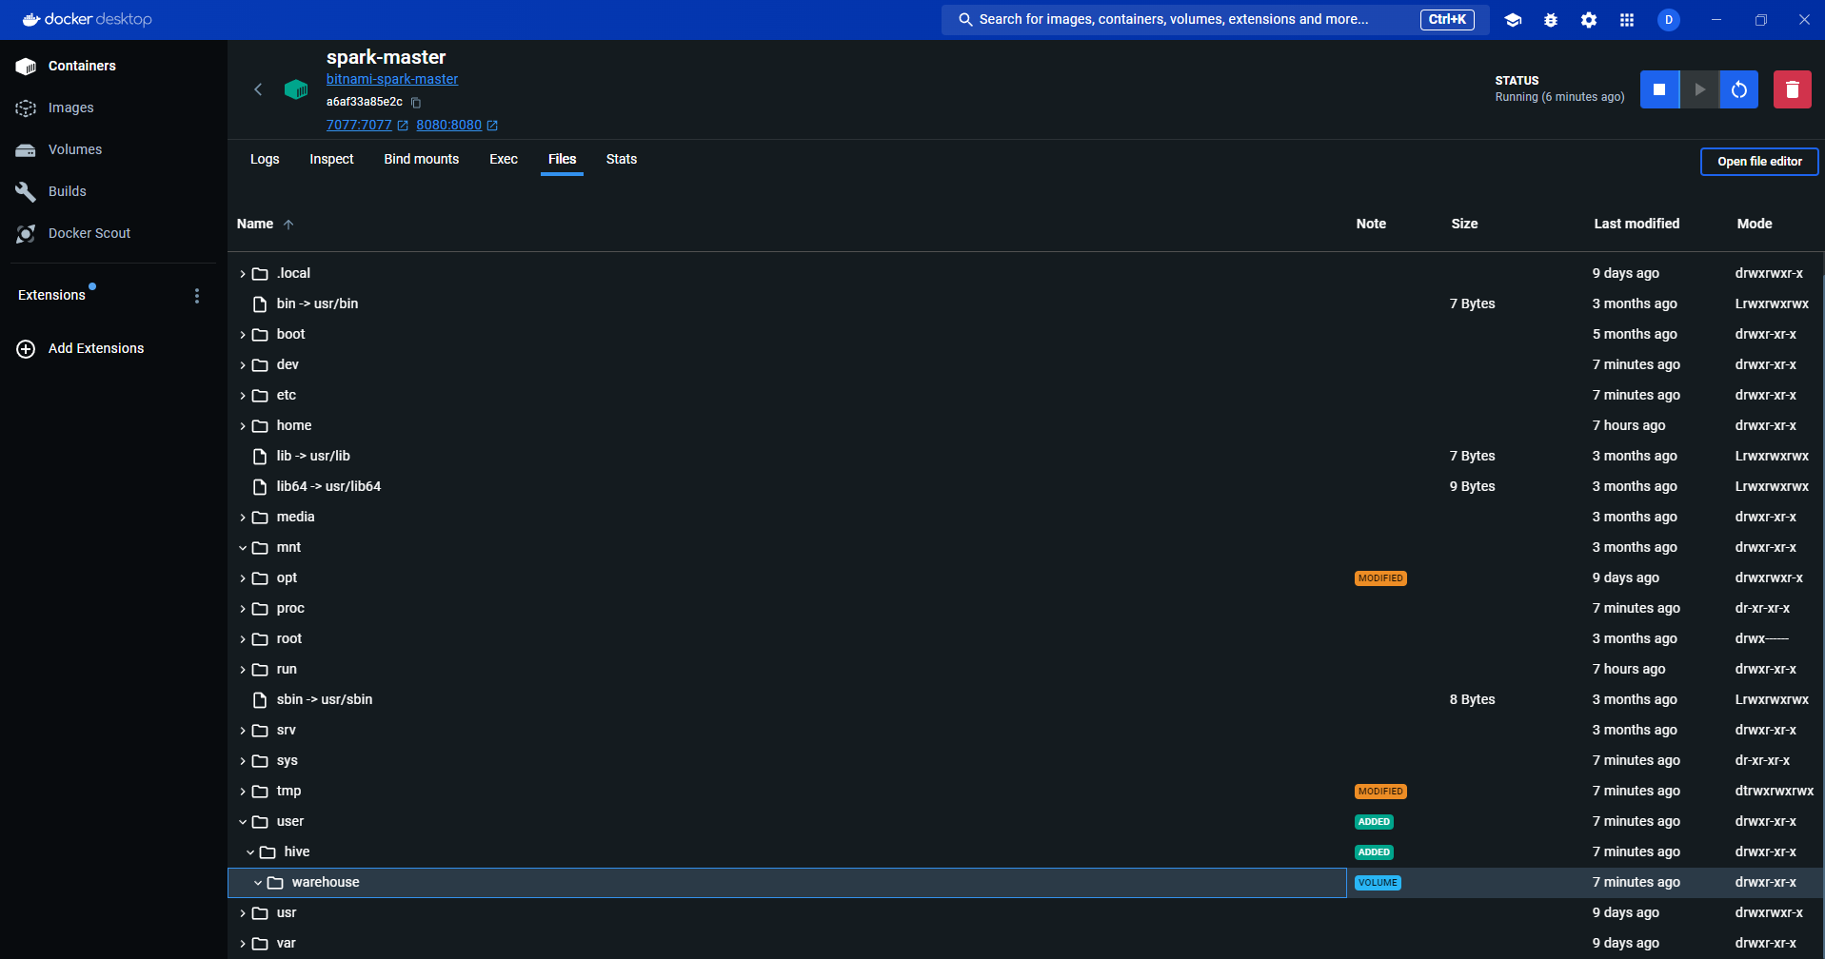
Task: Open the apps grid icon in the header
Action: tap(1626, 20)
